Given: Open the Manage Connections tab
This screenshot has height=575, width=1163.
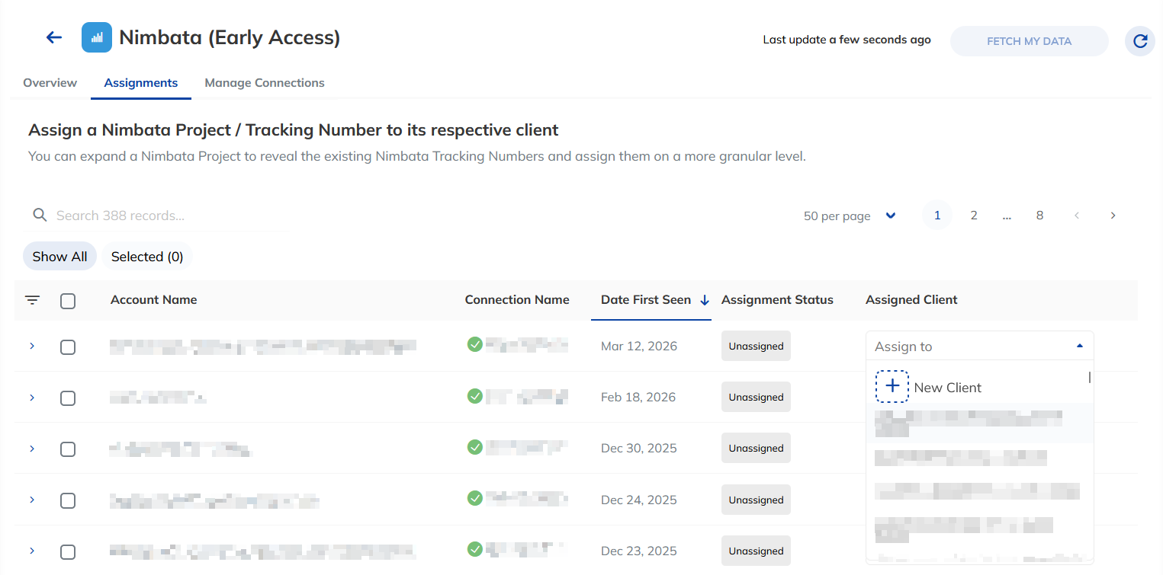Looking at the screenshot, I should pos(265,83).
